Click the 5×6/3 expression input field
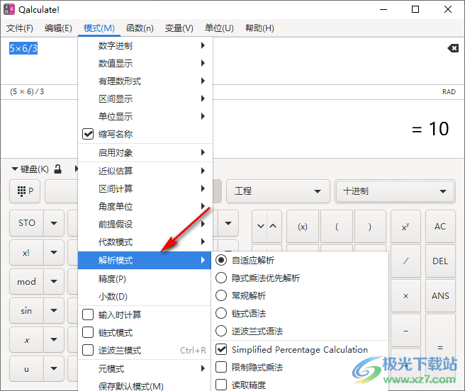This screenshot has height=391, width=465. click(x=23, y=48)
